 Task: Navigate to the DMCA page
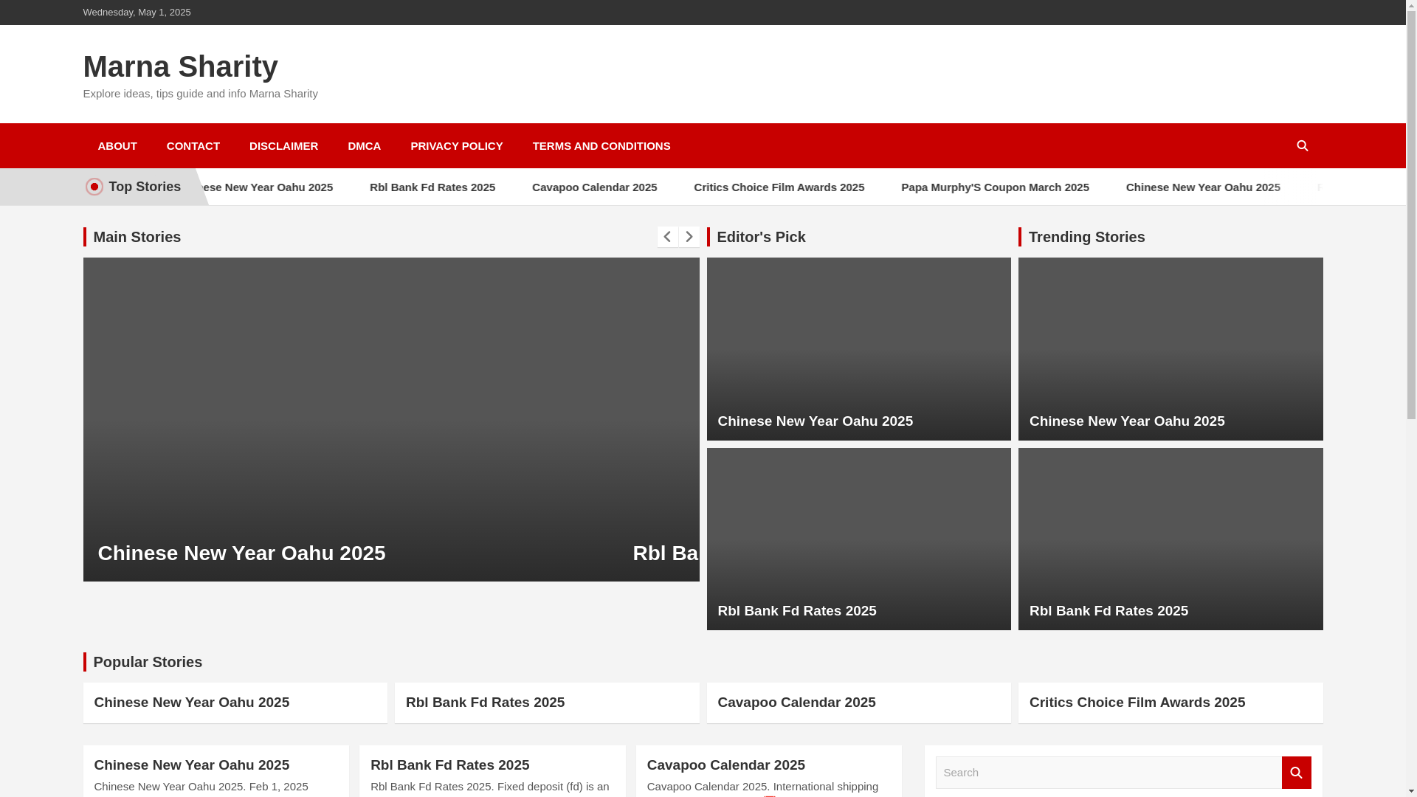364,146
